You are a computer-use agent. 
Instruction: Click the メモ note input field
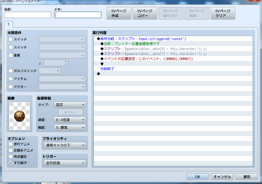[x=77, y=15]
